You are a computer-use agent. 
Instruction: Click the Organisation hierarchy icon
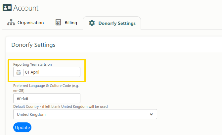[x=11, y=23]
